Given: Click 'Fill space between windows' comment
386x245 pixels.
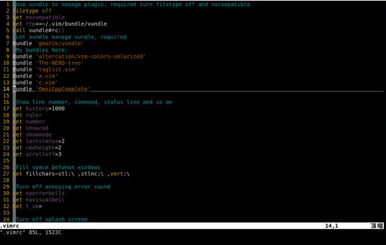Looking at the screenshot, I should pyautogui.click(x=56, y=167).
